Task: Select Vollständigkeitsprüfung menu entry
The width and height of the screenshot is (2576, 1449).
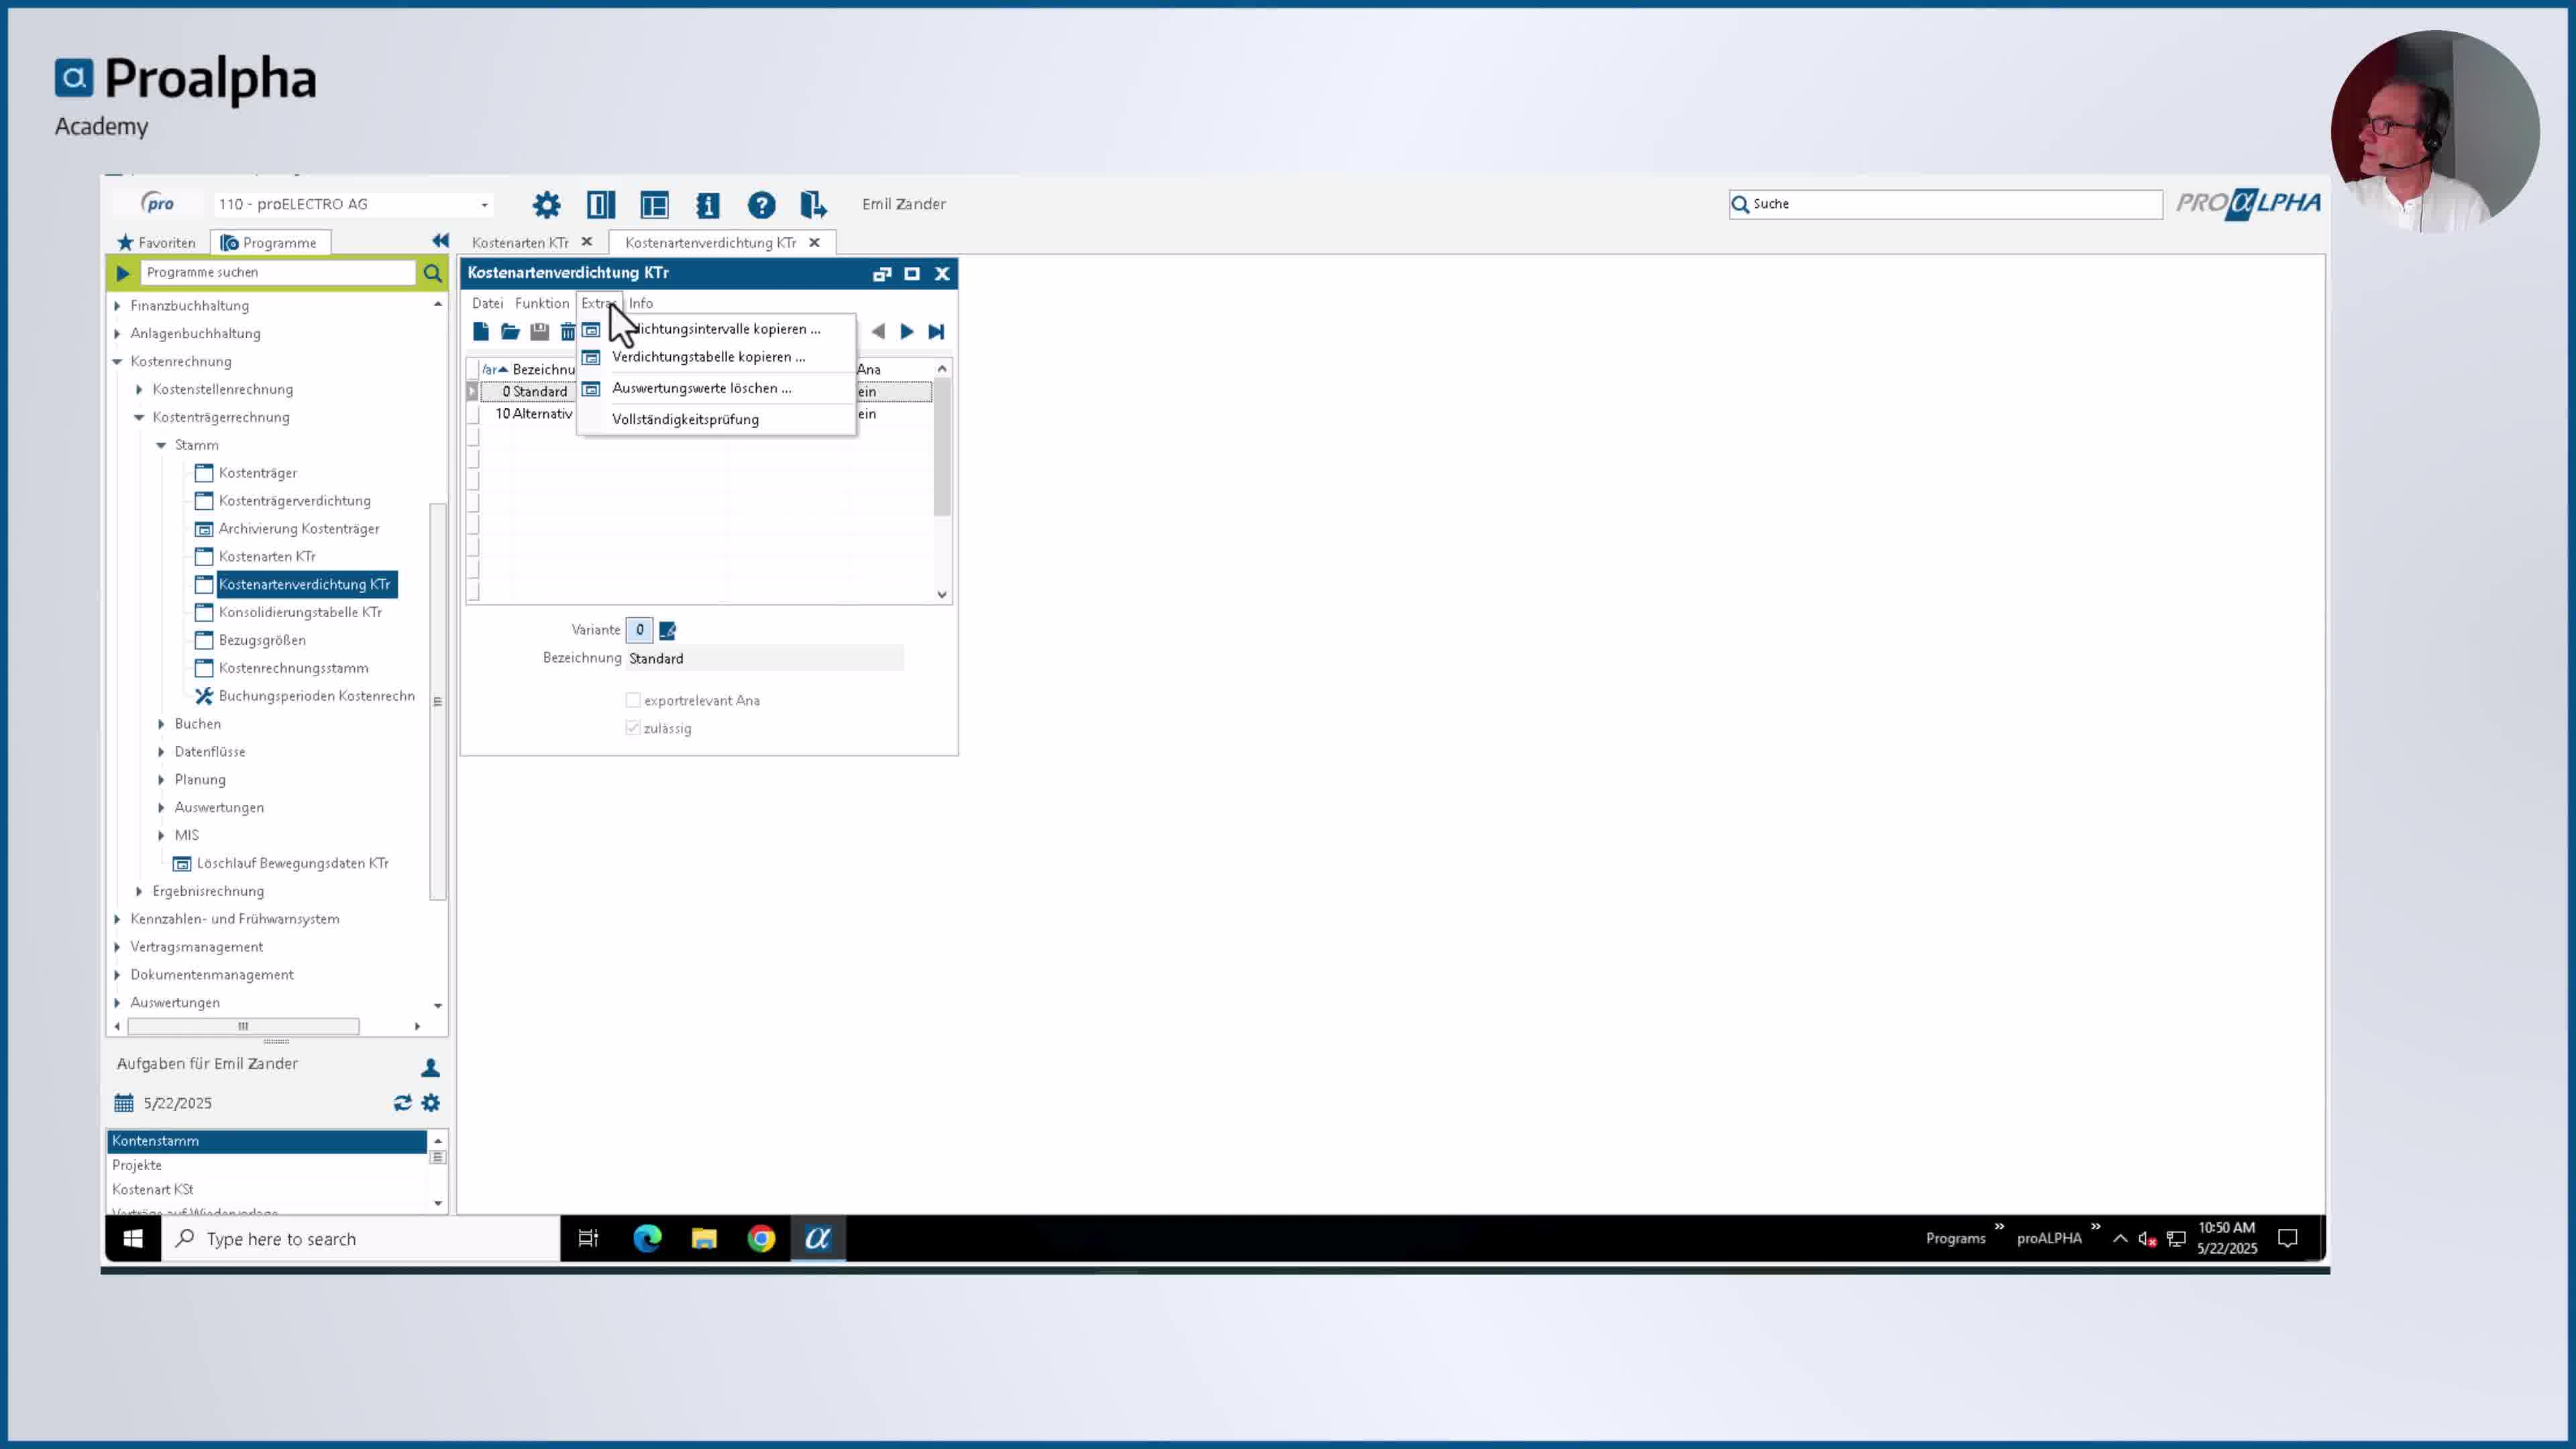Action: coord(716,419)
